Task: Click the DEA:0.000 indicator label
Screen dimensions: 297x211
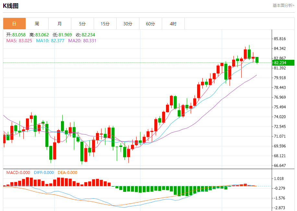Action: tap(67, 173)
